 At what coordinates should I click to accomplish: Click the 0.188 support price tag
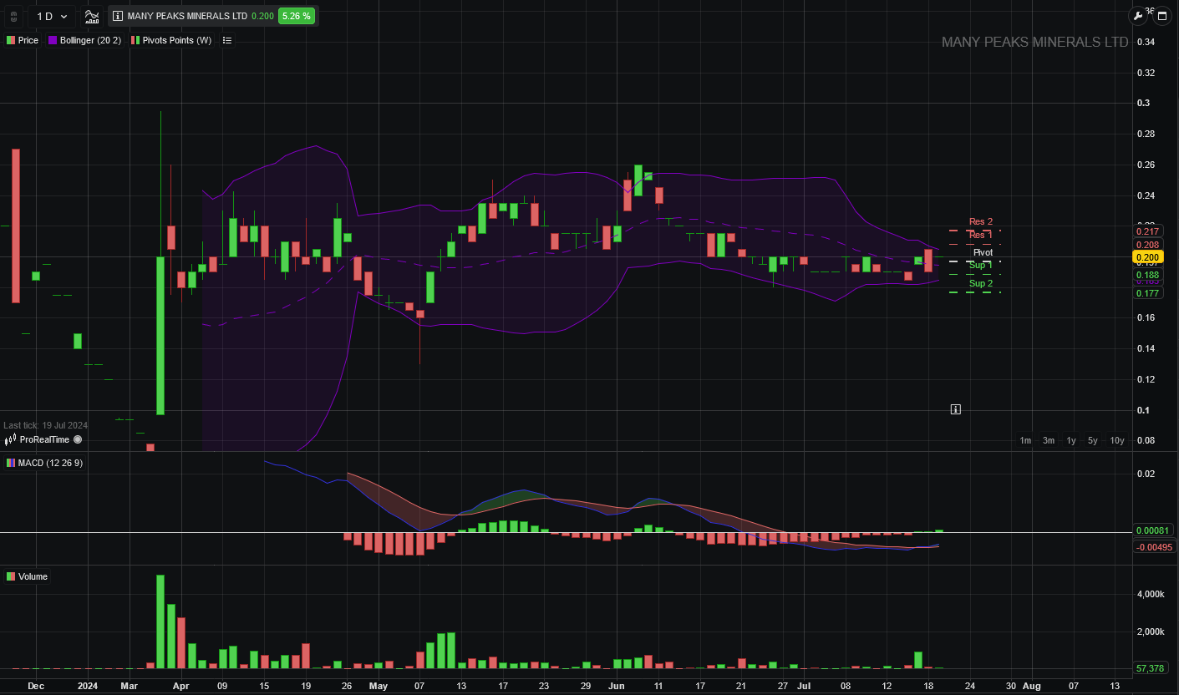(1148, 275)
